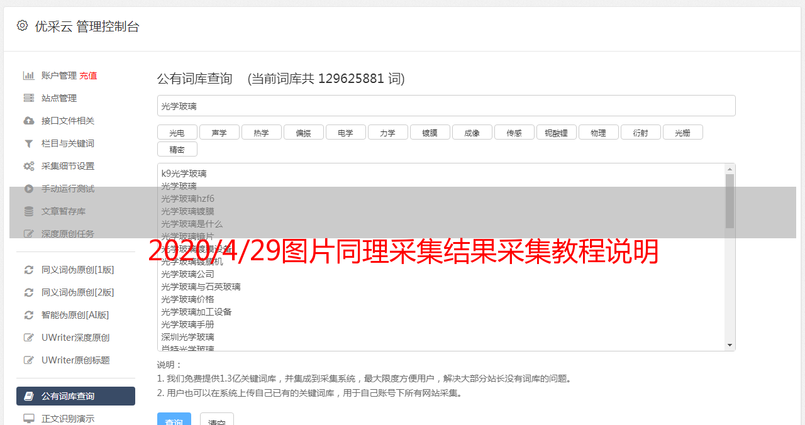Click the gear icon beside 优采云 管理控制台

(23, 26)
